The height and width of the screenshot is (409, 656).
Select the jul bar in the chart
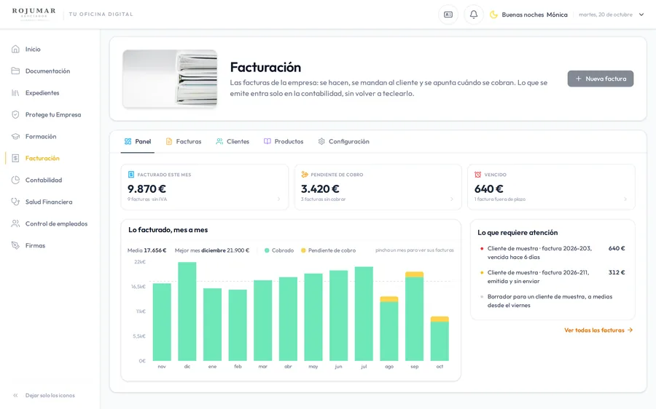click(x=364, y=314)
